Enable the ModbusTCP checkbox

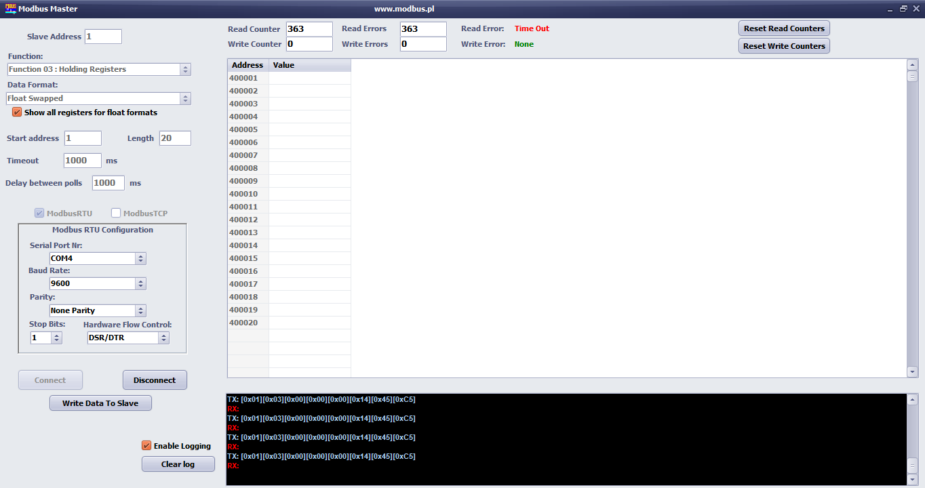pos(116,213)
